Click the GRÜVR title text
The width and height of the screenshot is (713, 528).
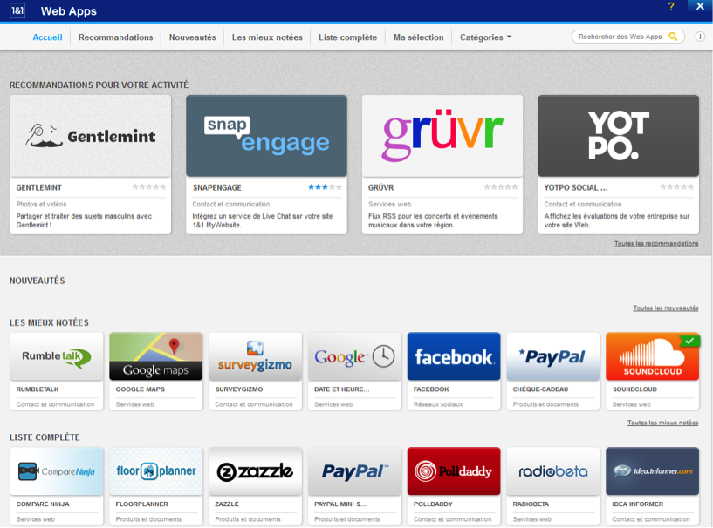(380, 187)
